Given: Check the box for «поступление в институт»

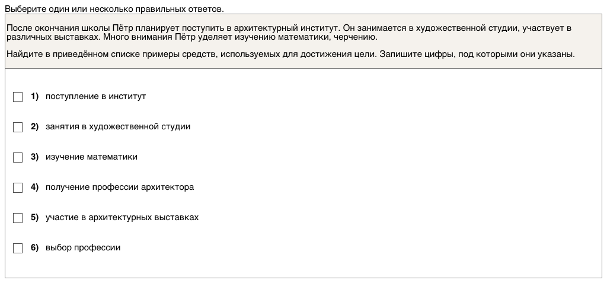Looking at the screenshot, I should (x=18, y=97).
